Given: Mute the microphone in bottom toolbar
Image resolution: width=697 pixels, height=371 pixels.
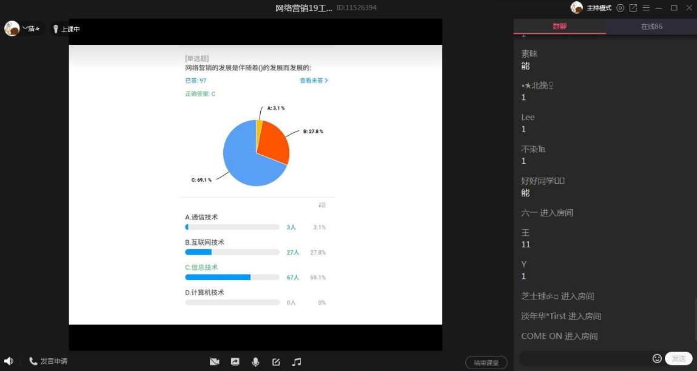Looking at the screenshot, I should coord(255,362).
